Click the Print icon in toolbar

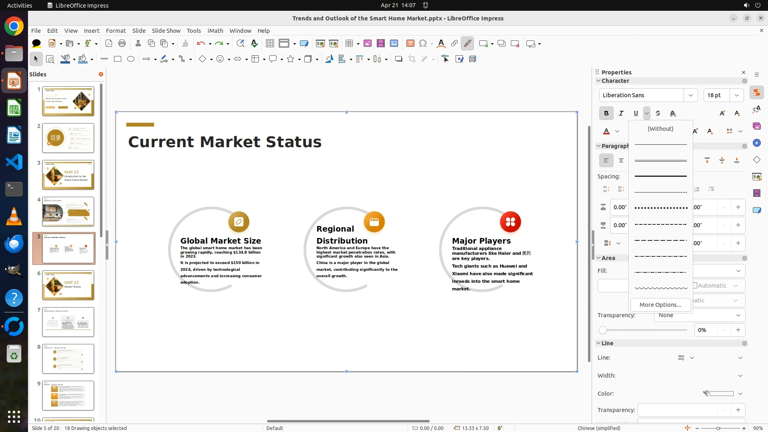122,44
